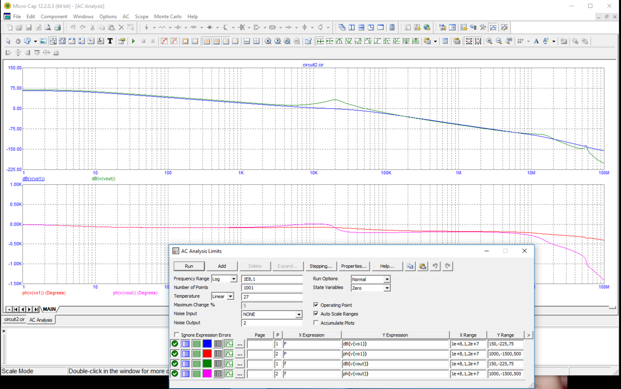Viewport: 621px width, 389px height.
Task: Toggle X log scale button for dB(v(vo1)) row
Action: coord(186,344)
